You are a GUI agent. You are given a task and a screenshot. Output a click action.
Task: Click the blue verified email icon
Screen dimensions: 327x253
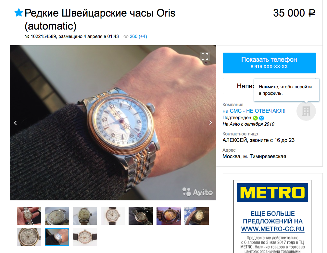tap(261, 118)
